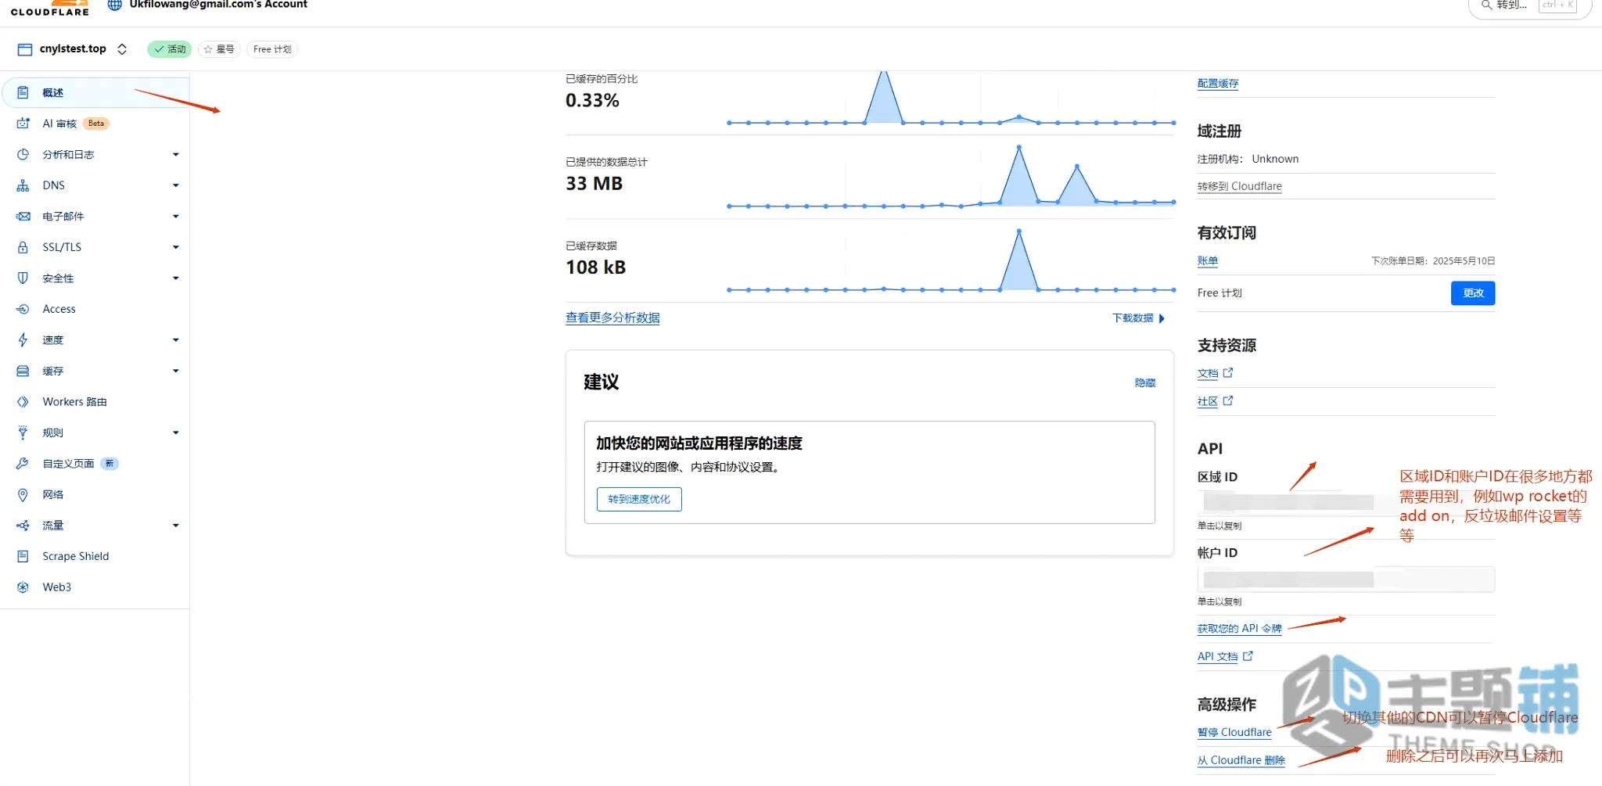The image size is (1602, 786).
Task: Expand the SSL/TLS submenu arrow
Action: [176, 247]
